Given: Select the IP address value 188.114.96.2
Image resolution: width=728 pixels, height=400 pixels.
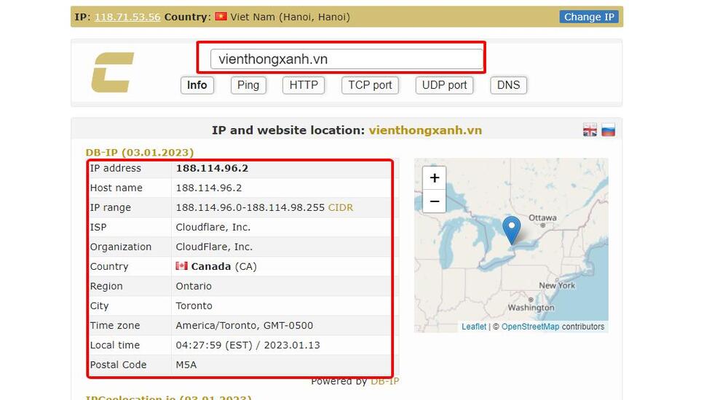Looking at the screenshot, I should click(x=212, y=168).
